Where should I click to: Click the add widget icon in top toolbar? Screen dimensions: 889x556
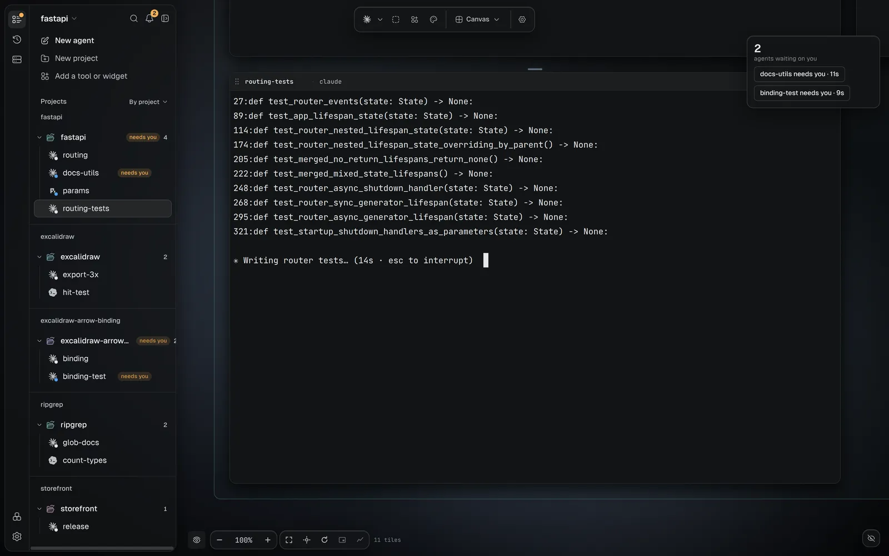tap(414, 19)
